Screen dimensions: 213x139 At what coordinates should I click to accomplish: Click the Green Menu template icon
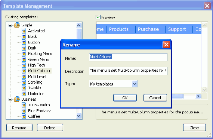pos(24,59)
